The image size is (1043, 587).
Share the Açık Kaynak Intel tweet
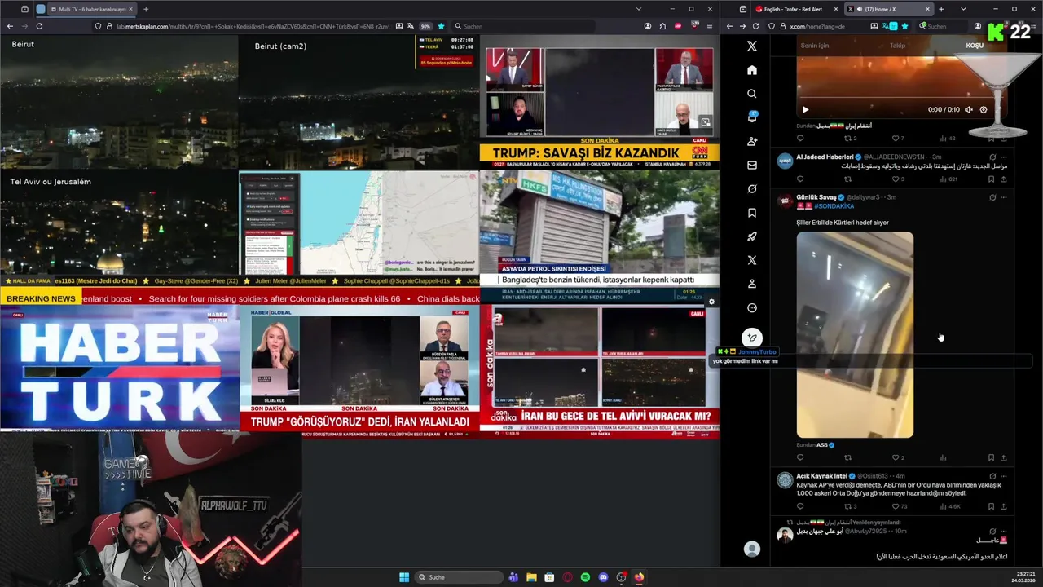click(x=1003, y=506)
